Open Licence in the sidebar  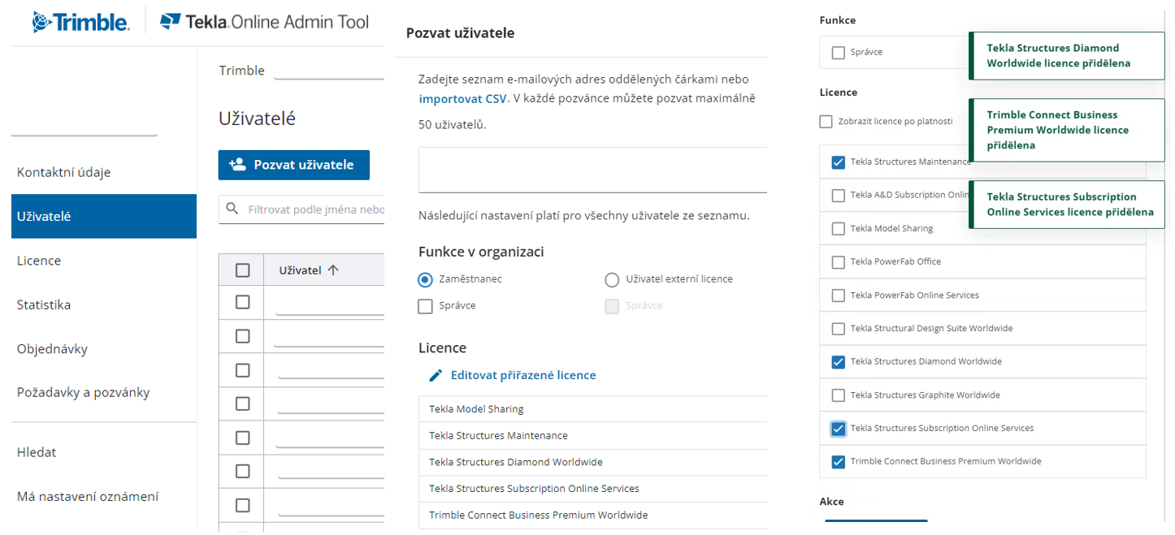(x=39, y=261)
